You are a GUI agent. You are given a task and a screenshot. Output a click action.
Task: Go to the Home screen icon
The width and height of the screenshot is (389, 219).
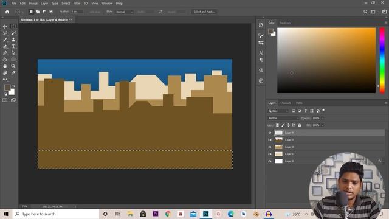pos(7,12)
